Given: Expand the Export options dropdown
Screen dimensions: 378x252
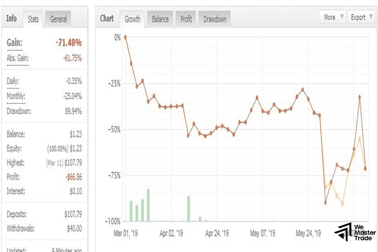Looking at the screenshot, I should [x=359, y=17].
